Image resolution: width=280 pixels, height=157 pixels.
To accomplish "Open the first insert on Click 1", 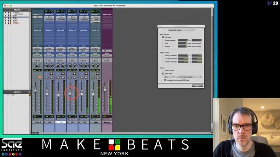I will coord(38,17).
